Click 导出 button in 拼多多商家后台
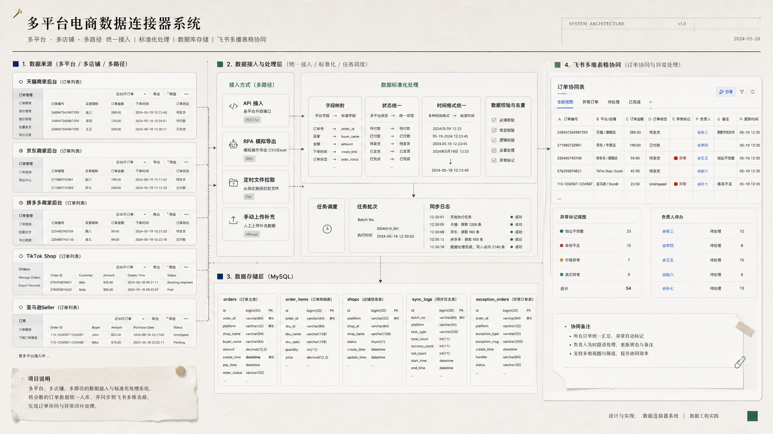 [156, 214]
